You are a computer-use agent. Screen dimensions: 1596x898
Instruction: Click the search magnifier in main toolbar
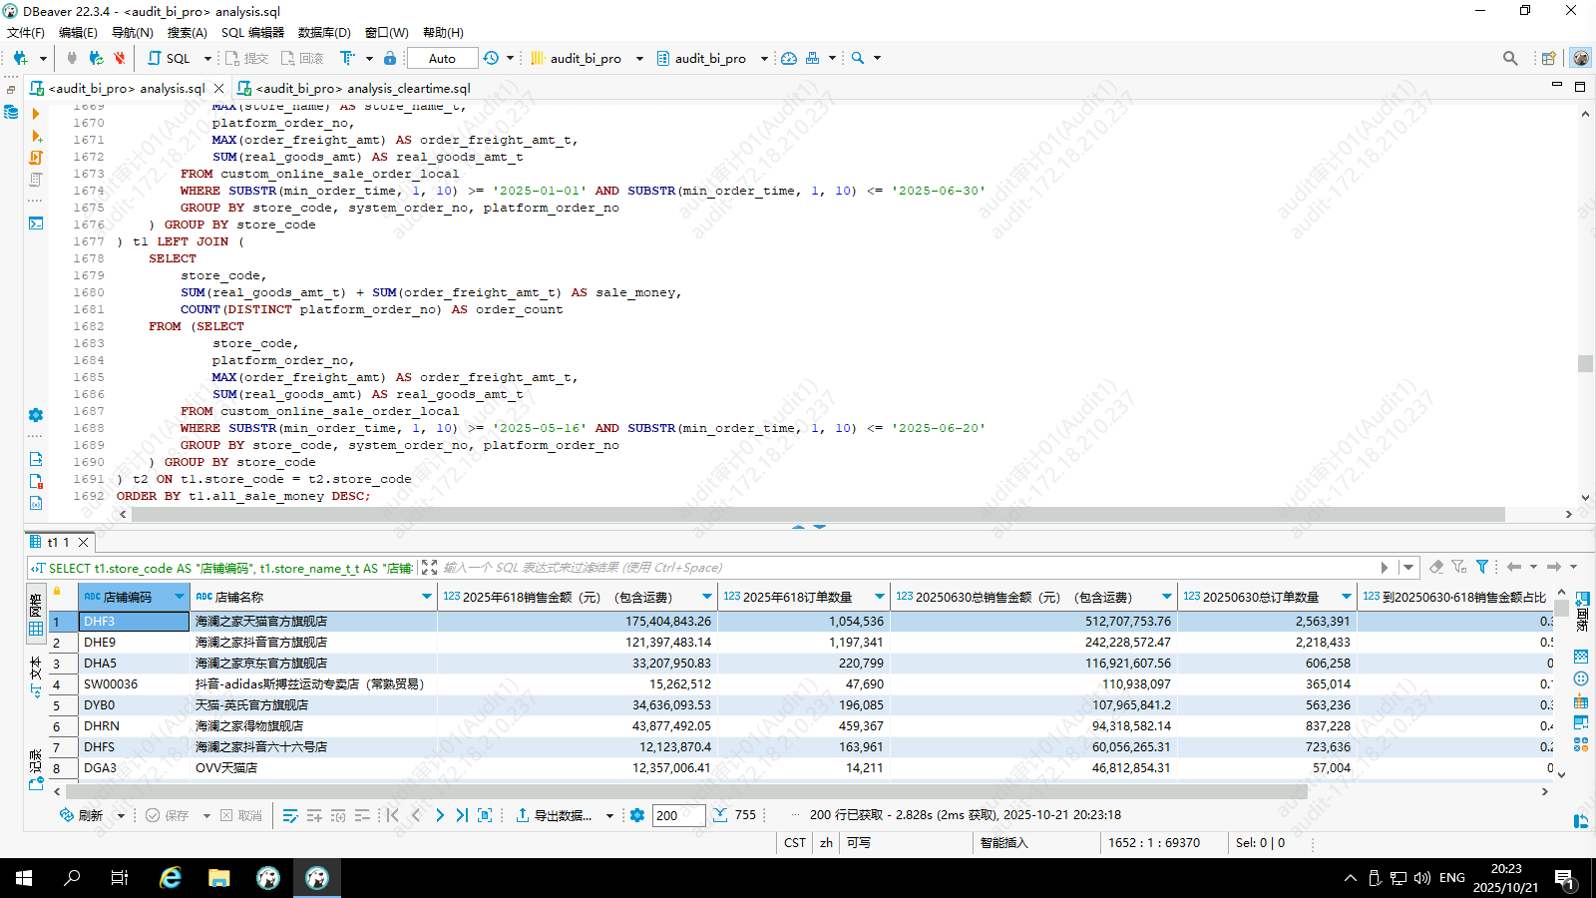(x=858, y=58)
